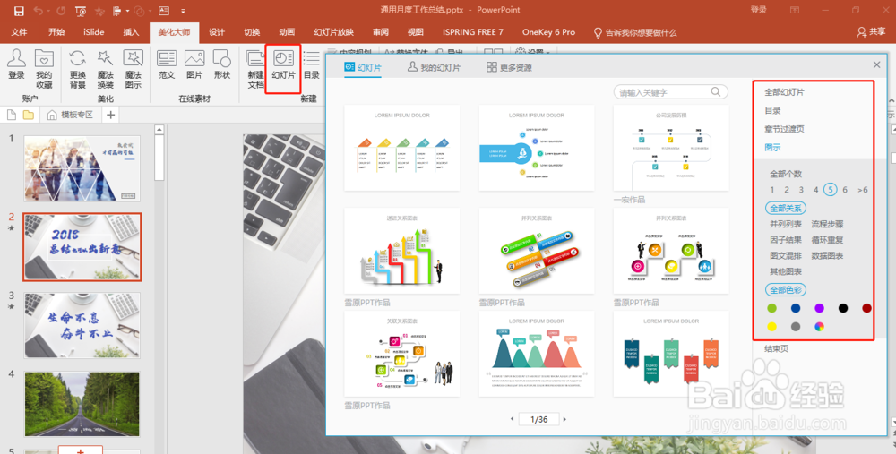Image resolution: width=896 pixels, height=454 pixels.
Task: Click the yellow folder icon below ribbon
Action: [28, 116]
